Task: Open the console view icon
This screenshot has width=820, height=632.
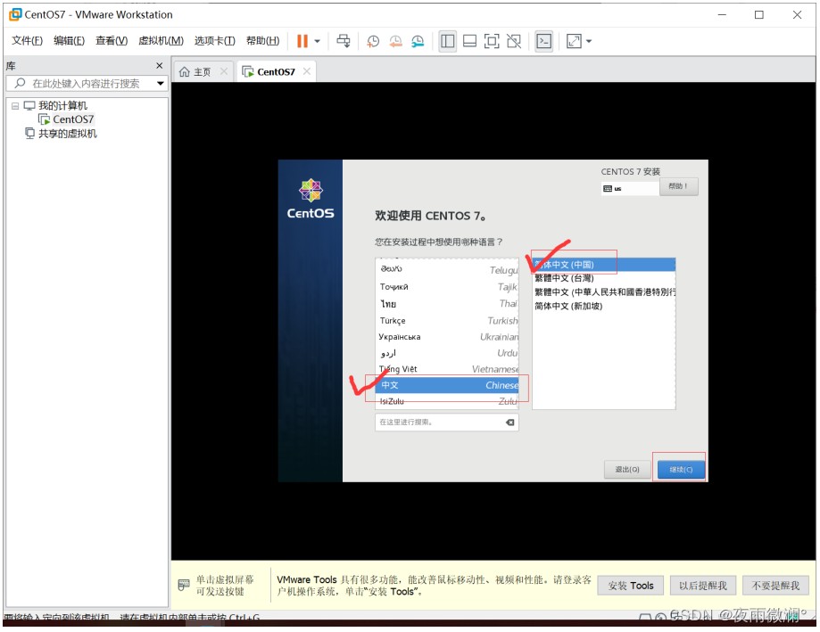Action: pyautogui.click(x=544, y=41)
